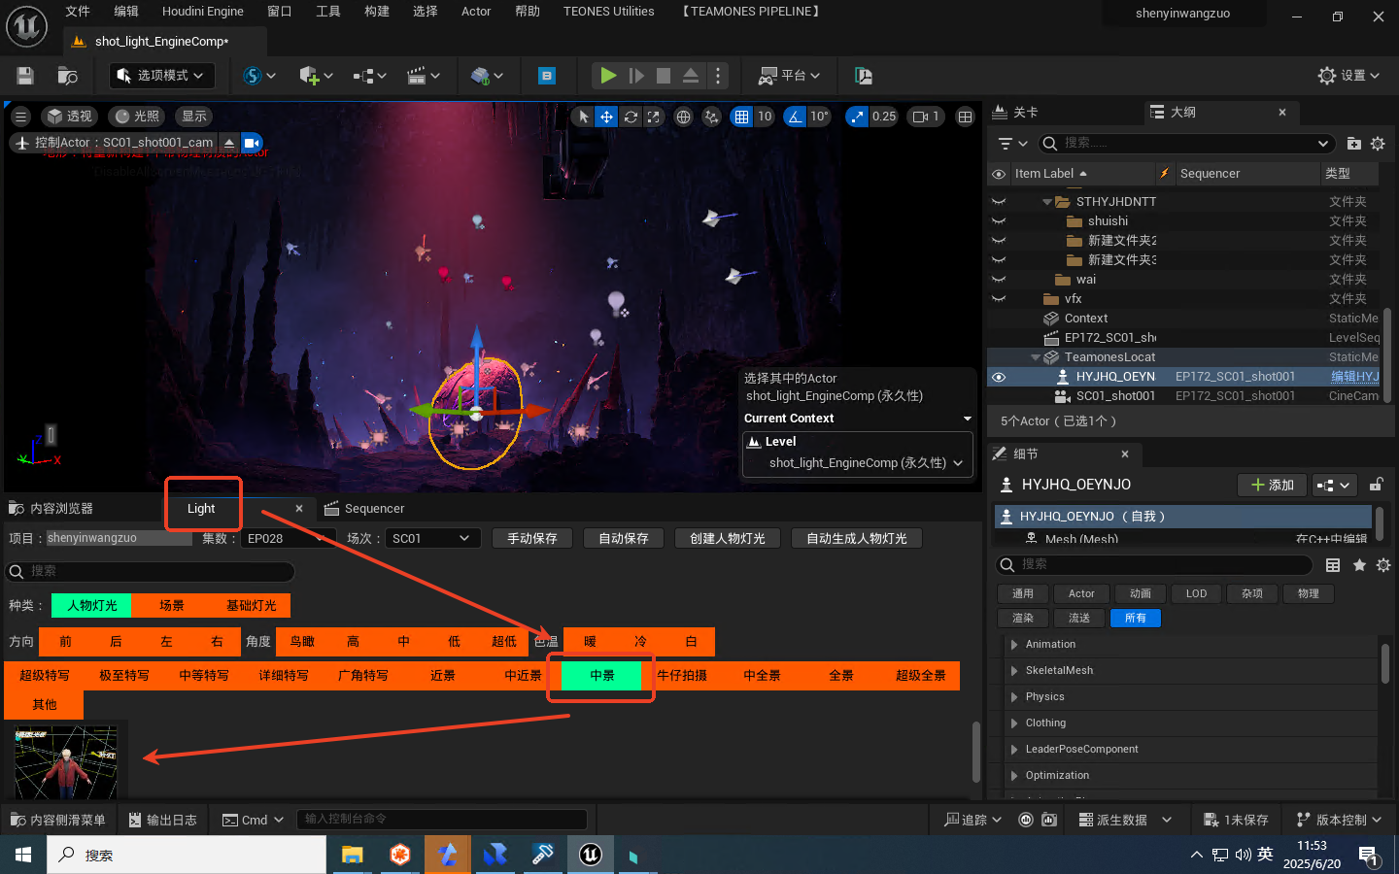
Task: Click the 自动生成人物灯光 button
Action: [856, 538]
